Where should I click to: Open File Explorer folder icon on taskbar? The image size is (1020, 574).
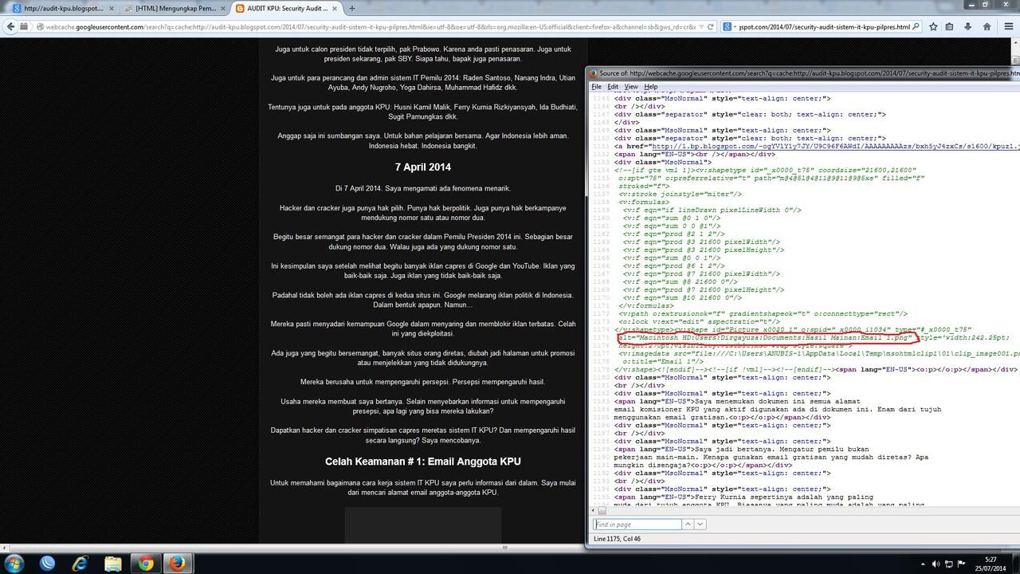point(112,563)
